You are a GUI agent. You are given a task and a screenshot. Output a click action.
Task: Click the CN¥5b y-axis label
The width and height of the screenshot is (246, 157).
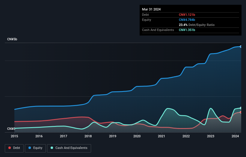(x=12, y=39)
